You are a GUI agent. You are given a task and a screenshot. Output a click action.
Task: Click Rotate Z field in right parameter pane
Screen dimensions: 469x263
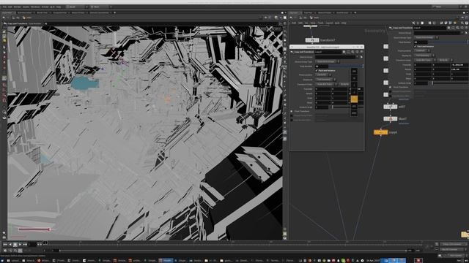click(x=459, y=69)
